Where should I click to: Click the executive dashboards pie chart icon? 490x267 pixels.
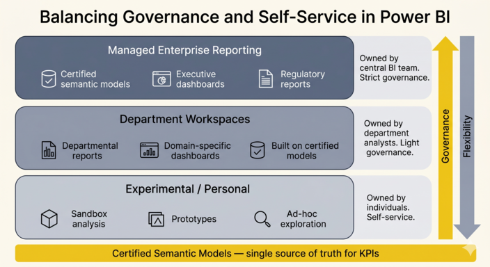pyautogui.click(x=161, y=79)
